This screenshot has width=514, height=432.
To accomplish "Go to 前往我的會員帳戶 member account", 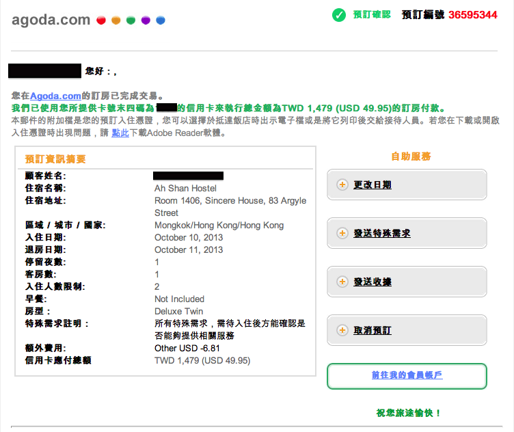I will [407, 375].
